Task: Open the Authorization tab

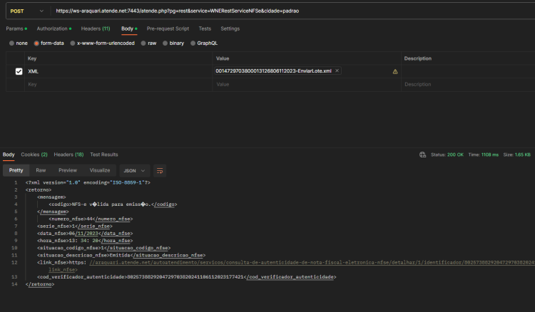Action: tap(54, 28)
